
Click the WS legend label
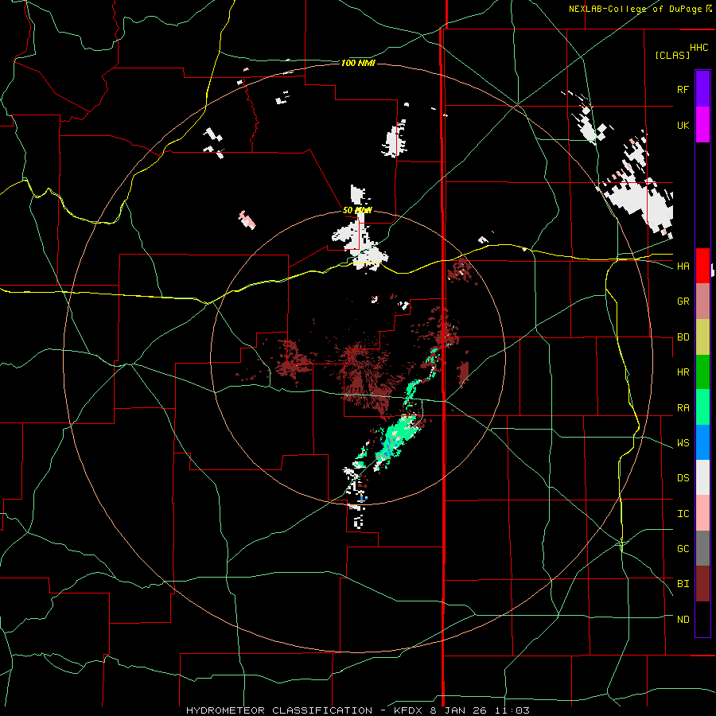pyautogui.click(x=683, y=443)
